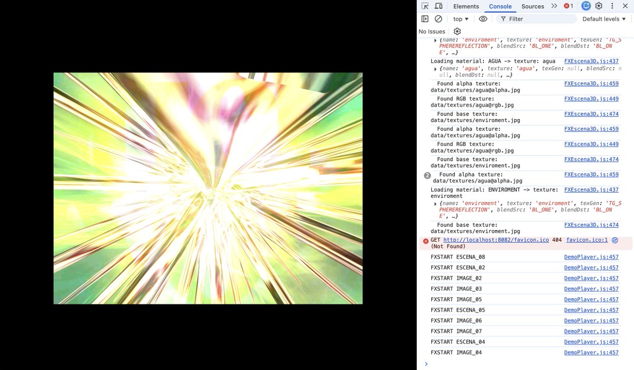The height and width of the screenshot is (370, 634).
Task: Open DevTools settings gear in top bar
Action: pos(599,6)
